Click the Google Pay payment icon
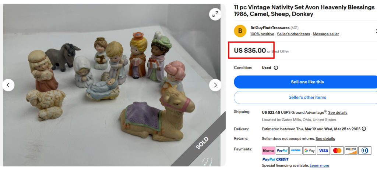377x171 pixels. pos(309,150)
